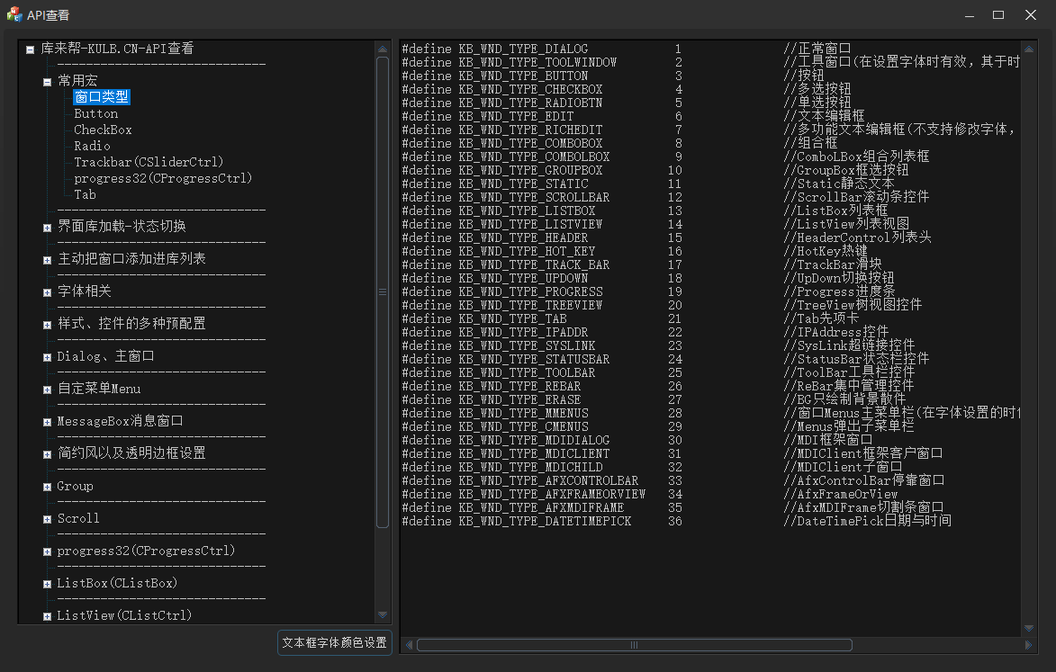Click the 文本框字体颜色设置 button
Viewport: 1056px width, 672px height.
click(x=335, y=642)
